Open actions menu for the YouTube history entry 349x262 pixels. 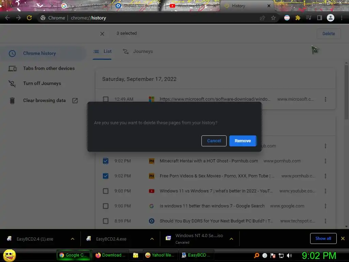tap(325, 191)
